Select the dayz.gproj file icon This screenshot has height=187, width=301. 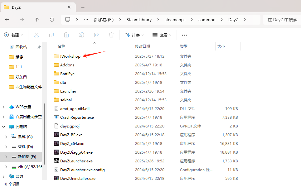(x=56, y=126)
